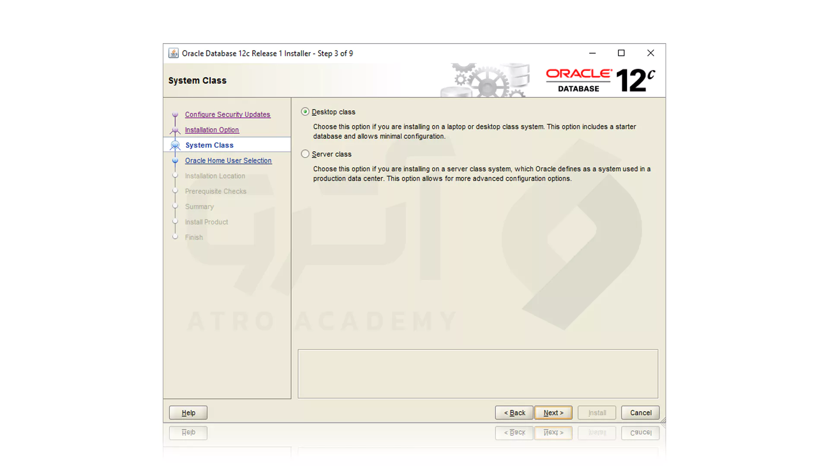Click the circle icon next to the Summary step

[175, 206]
